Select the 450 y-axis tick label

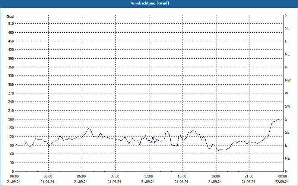tap(11, 41)
